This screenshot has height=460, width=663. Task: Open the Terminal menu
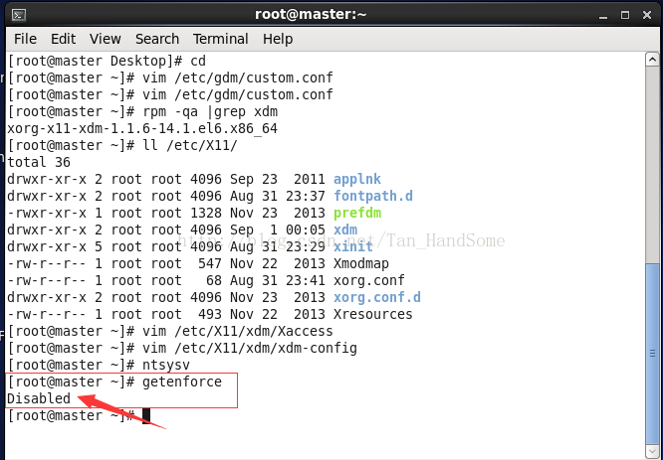[x=220, y=39]
